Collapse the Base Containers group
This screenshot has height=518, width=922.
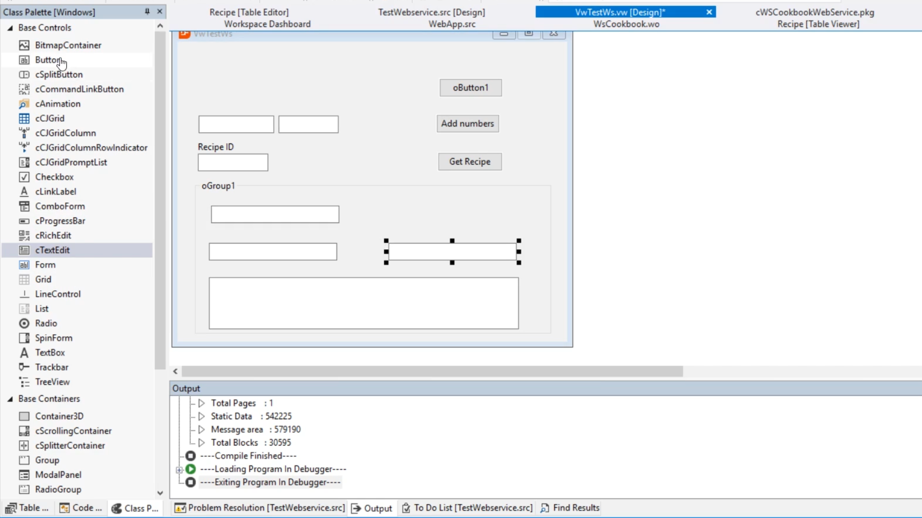10,399
